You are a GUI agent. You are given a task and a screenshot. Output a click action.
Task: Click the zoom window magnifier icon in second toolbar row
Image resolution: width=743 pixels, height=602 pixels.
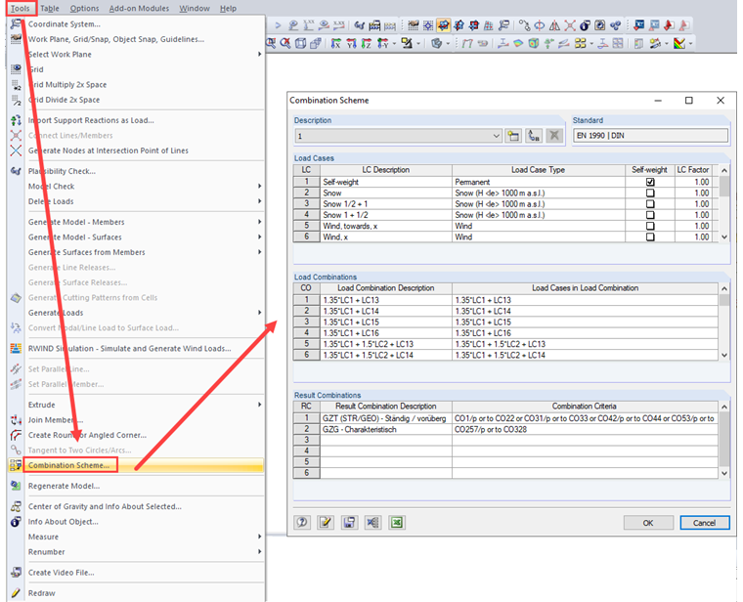(271, 44)
